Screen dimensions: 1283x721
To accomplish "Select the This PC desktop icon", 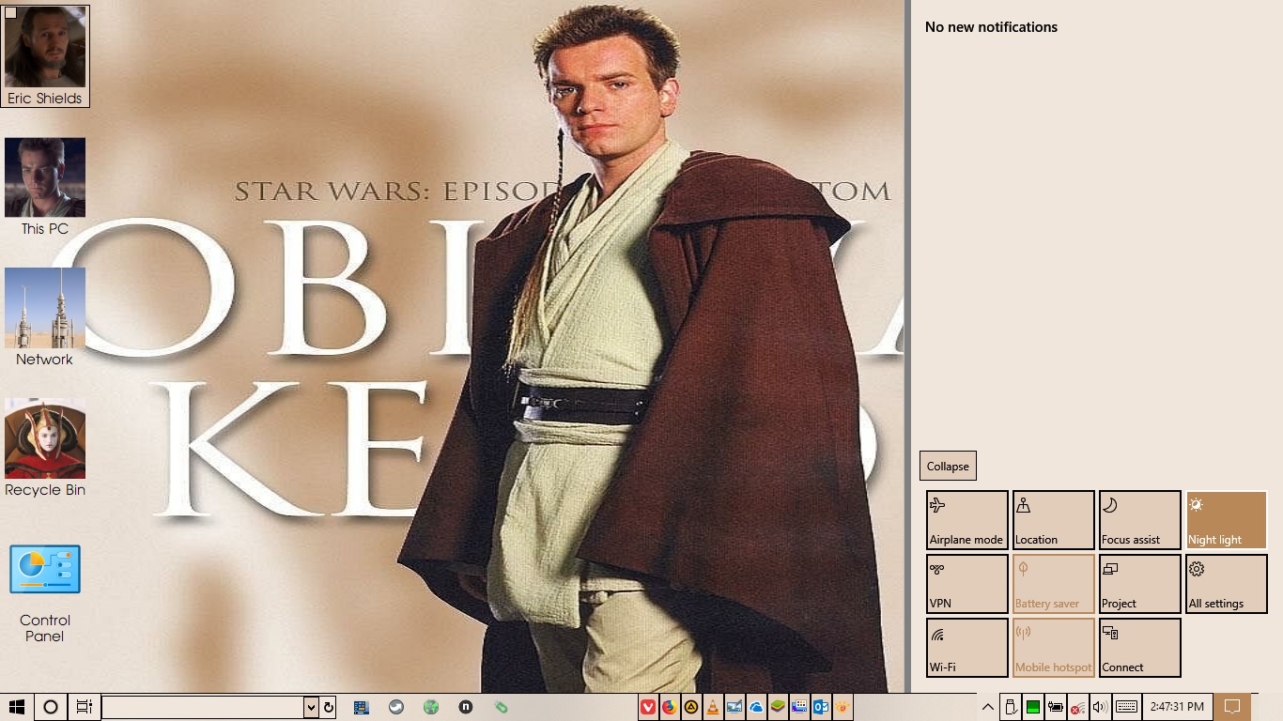I will tap(45, 187).
